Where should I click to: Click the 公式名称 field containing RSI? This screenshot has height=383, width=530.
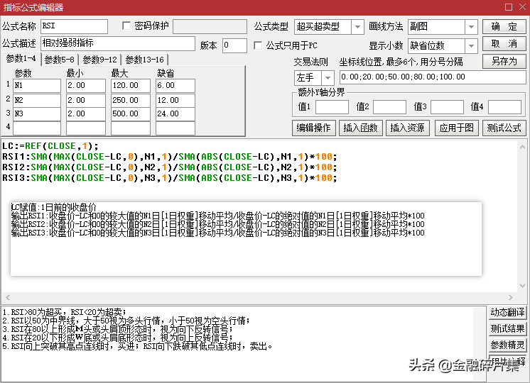[x=75, y=26]
